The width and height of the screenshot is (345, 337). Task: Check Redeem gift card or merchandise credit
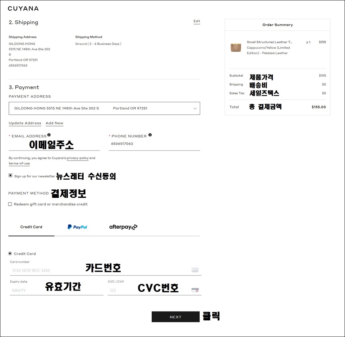click(10, 204)
